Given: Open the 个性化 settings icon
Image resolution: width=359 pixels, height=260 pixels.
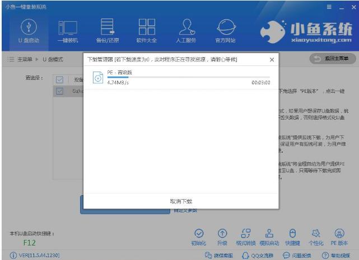Looking at the screenshot, I should pos(316,237).
